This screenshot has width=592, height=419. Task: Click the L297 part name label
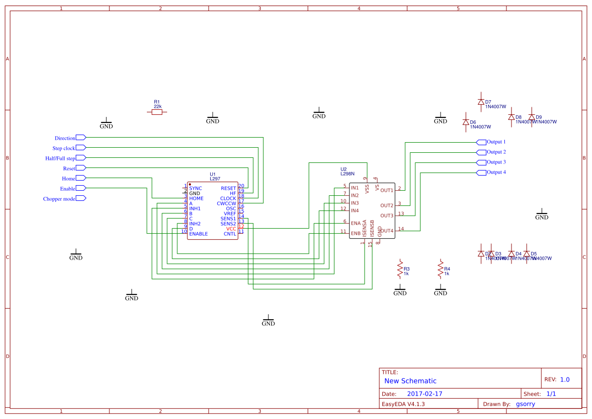click(215, 179)
